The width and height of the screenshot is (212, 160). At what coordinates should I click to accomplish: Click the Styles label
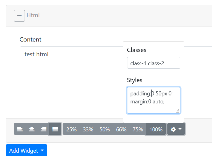(134, 80)
